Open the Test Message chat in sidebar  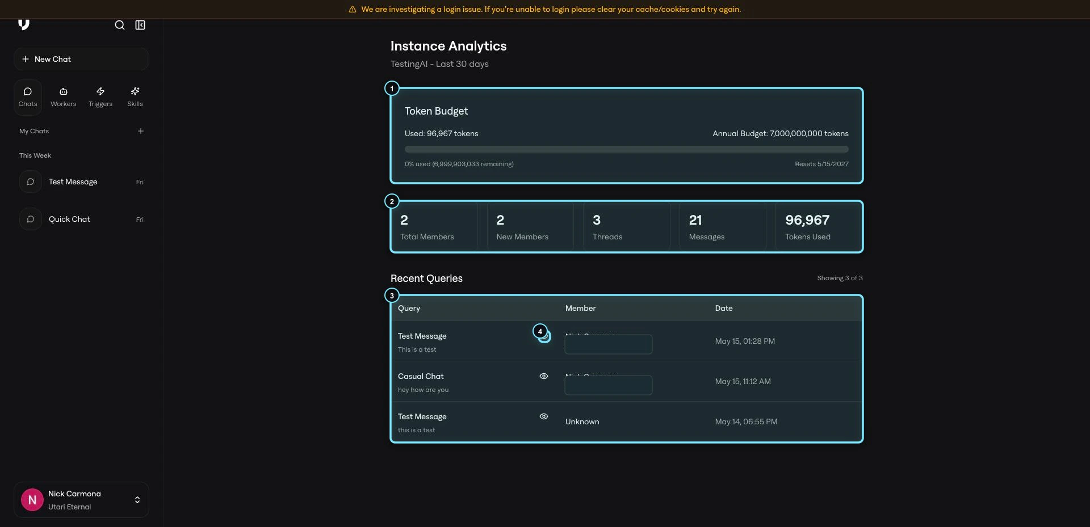click(x=81, y=182)
